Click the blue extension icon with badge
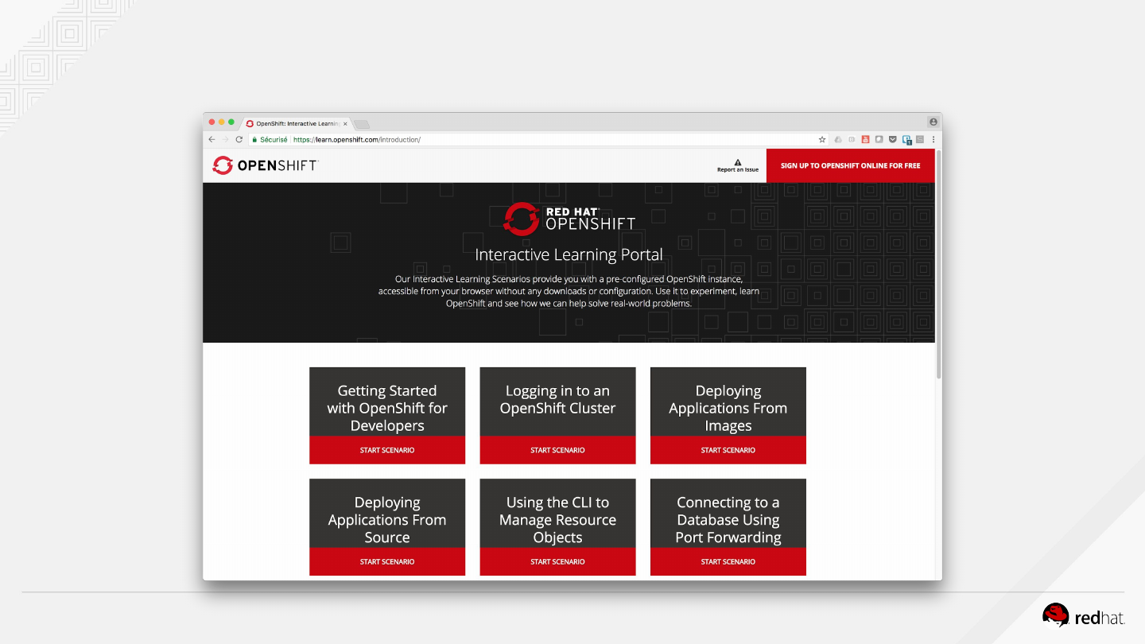1145x644 pixels. click(x=906, y=139)
